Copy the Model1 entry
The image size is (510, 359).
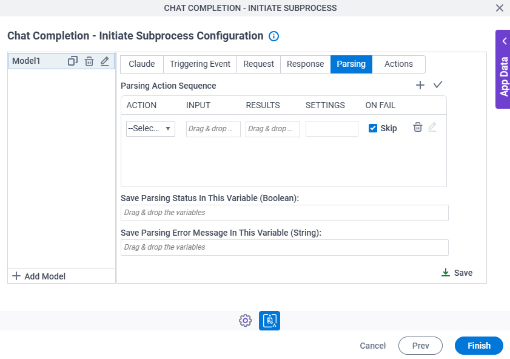73,61
